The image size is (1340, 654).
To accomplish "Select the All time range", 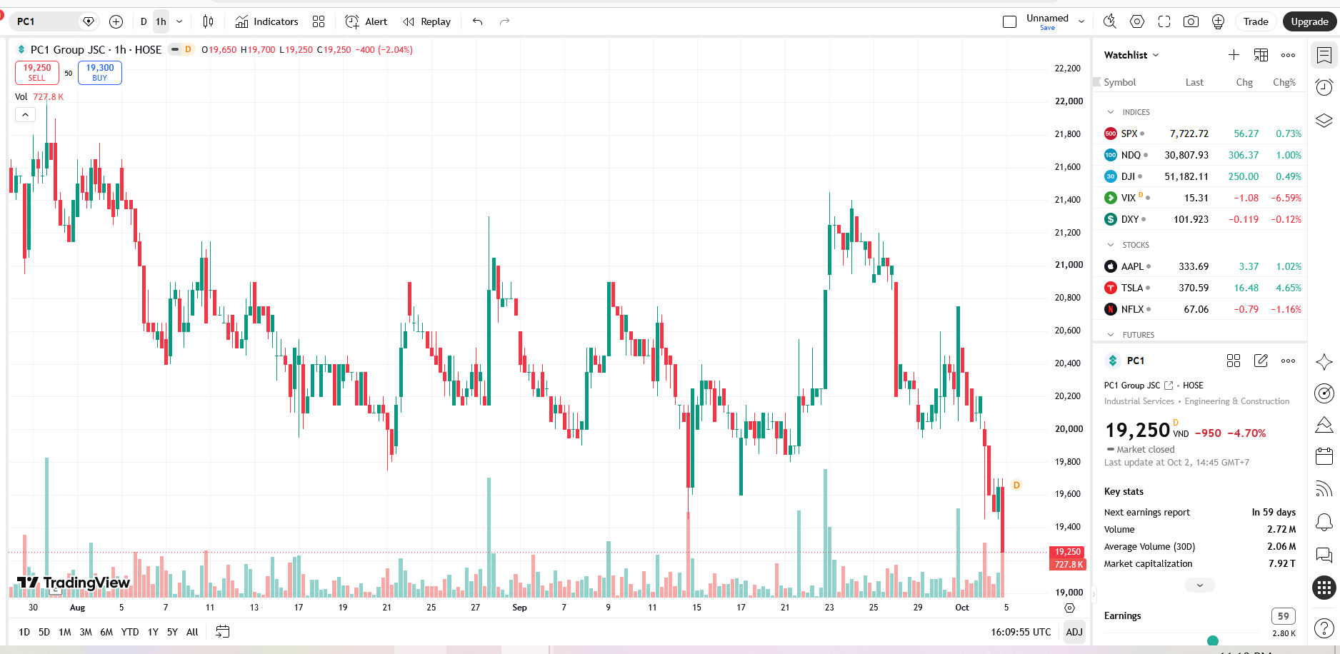I will click(192, 632).
